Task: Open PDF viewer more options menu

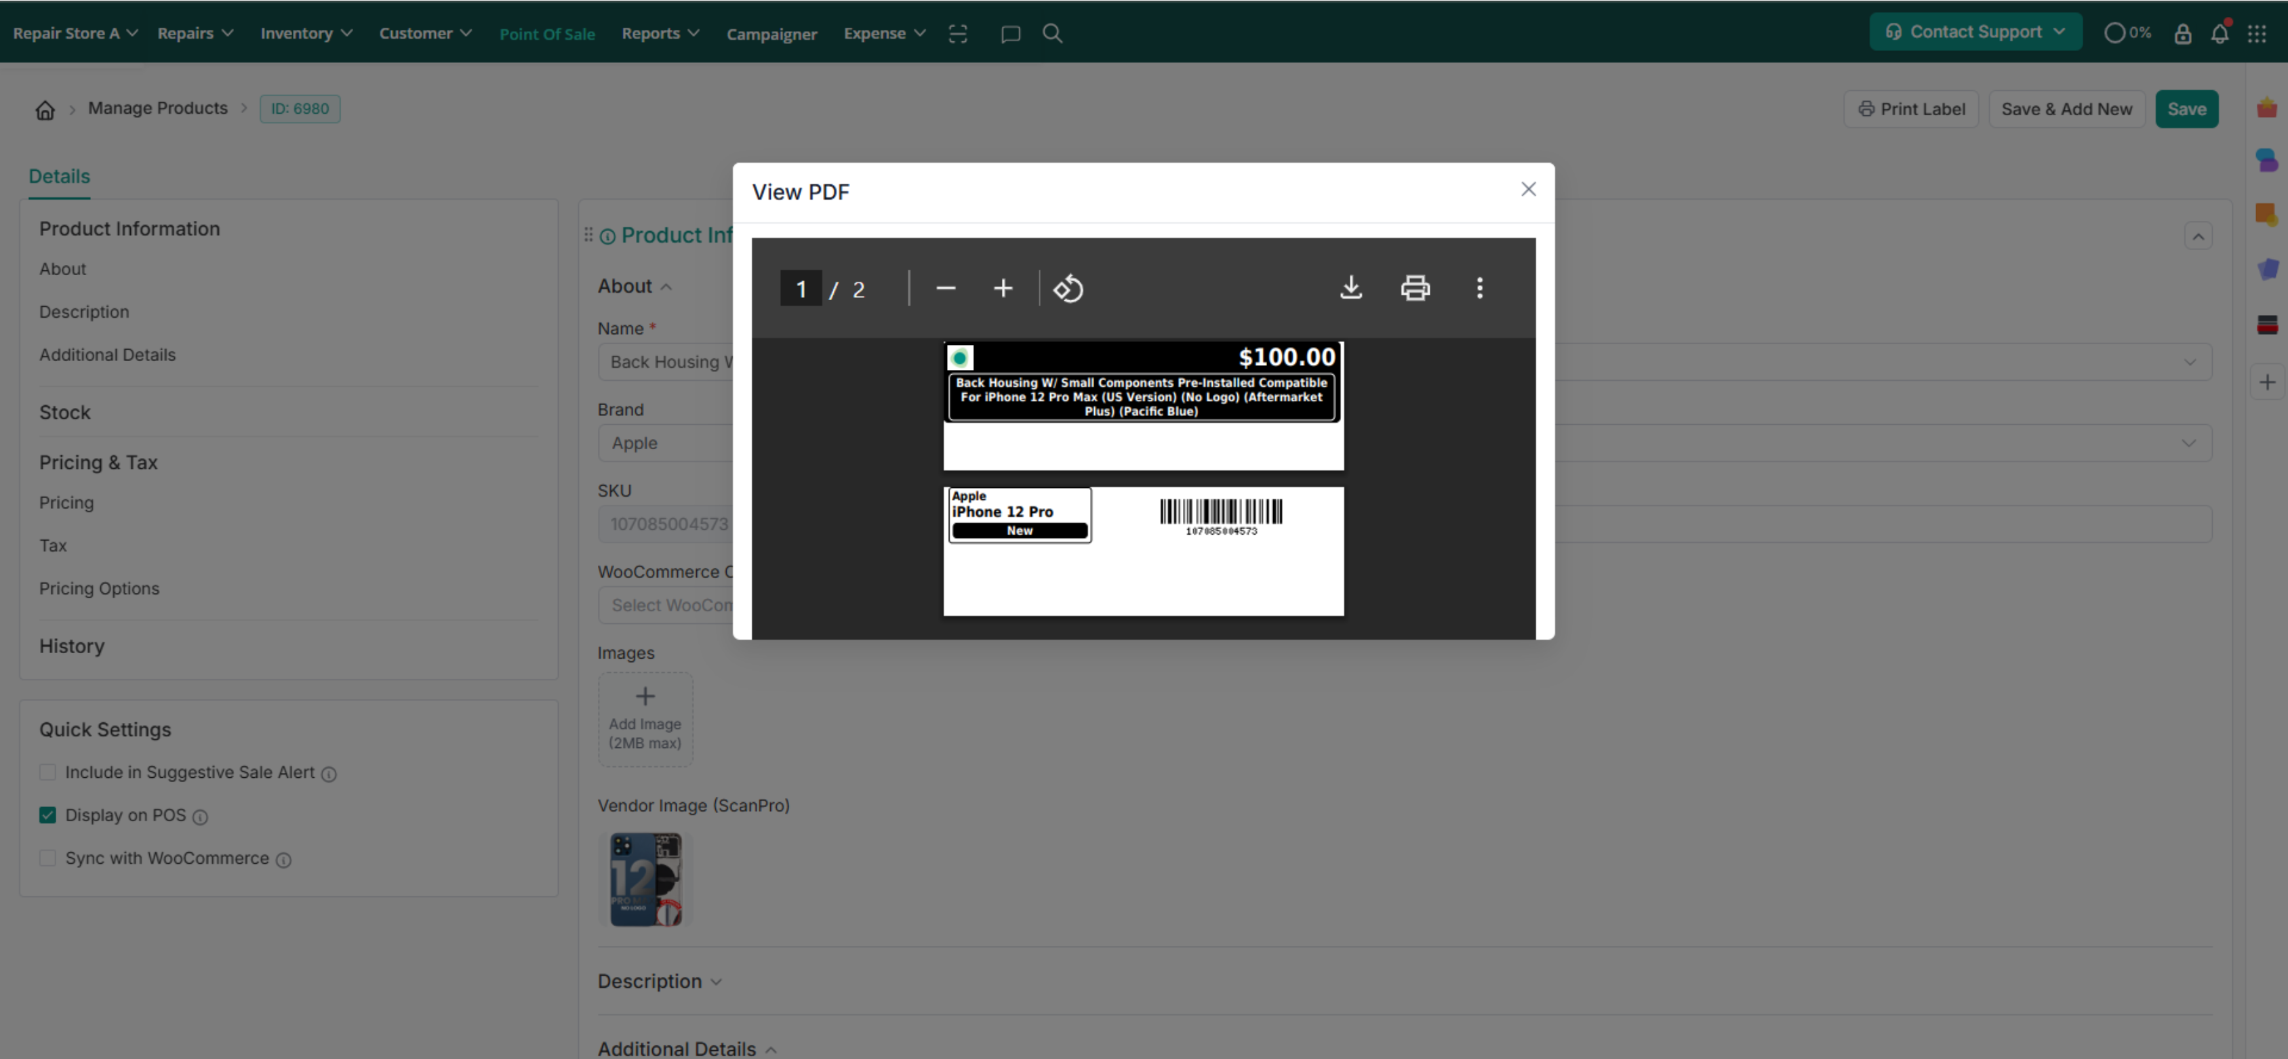Action: [1479, 287]
